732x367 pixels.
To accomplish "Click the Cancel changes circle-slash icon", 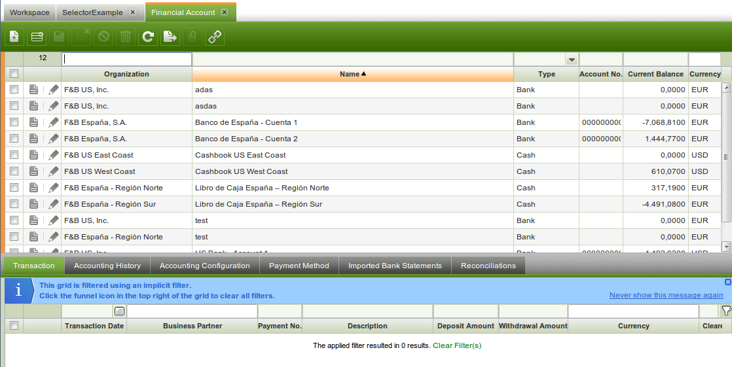I will click(x=103, y=37).
